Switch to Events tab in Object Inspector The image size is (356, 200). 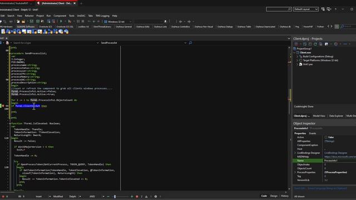click(313, 133)
